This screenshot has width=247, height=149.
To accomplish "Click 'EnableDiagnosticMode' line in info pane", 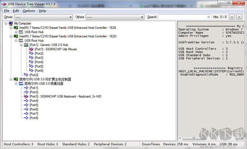I will click(212, 74).
